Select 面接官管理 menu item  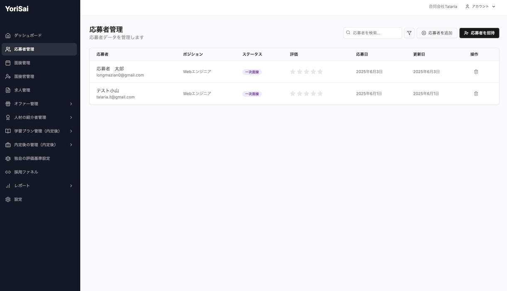tap(39, 76)
